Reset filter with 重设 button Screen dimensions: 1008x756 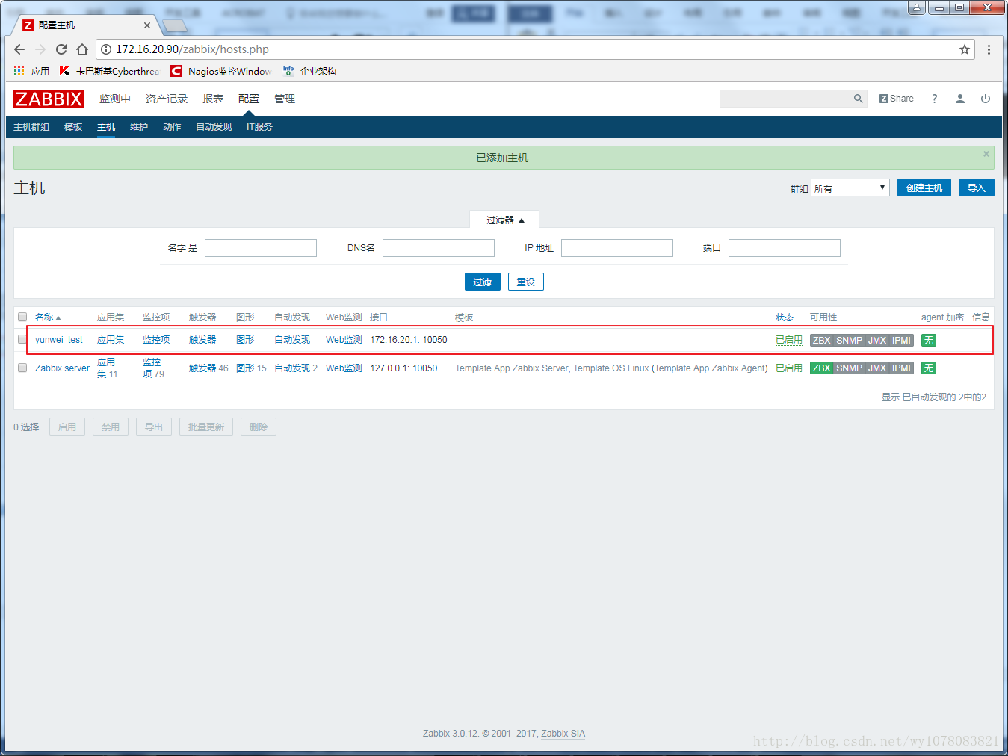526,282
